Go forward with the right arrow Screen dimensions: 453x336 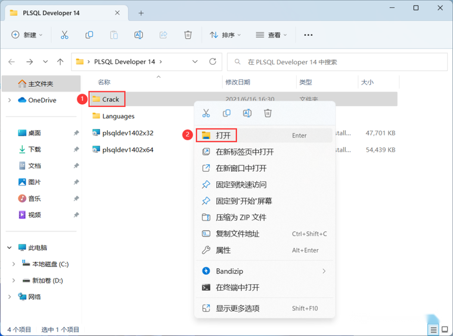pyautogui.click(x=29, y=62)
